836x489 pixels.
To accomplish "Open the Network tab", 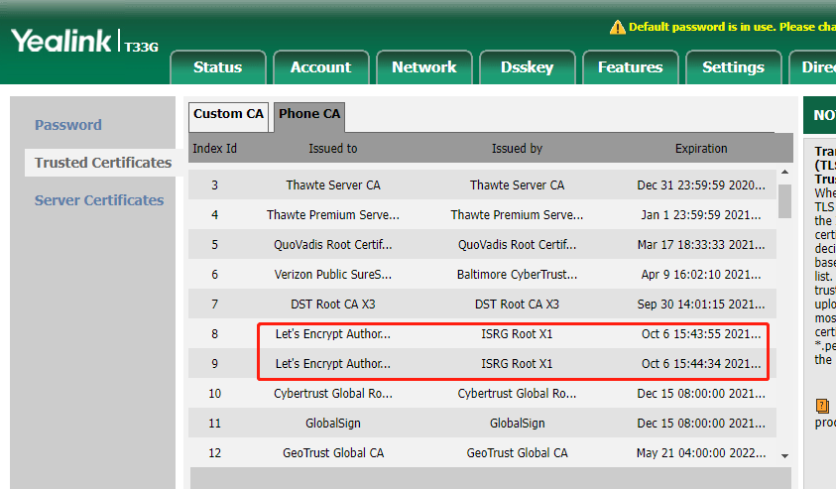I will point(424,67).
